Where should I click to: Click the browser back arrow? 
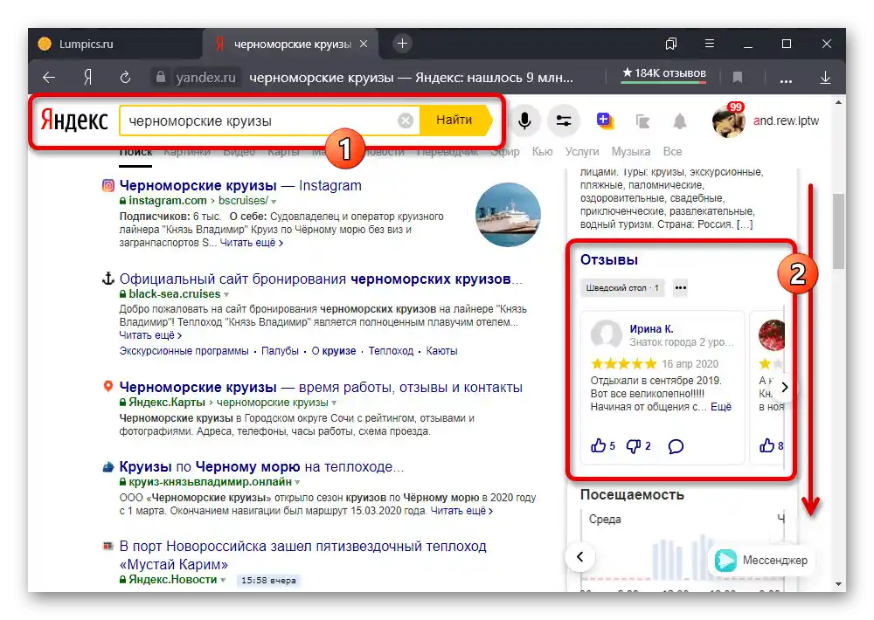point(49,78)
